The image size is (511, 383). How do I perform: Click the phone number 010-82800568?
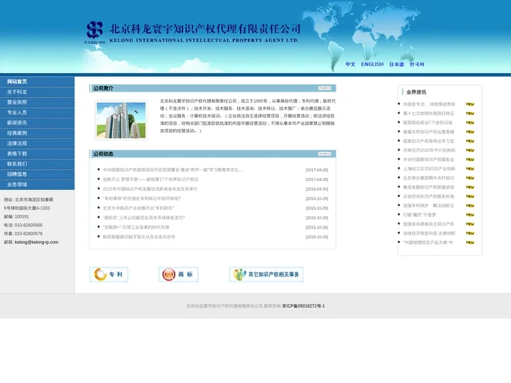[x=28, y=226]
